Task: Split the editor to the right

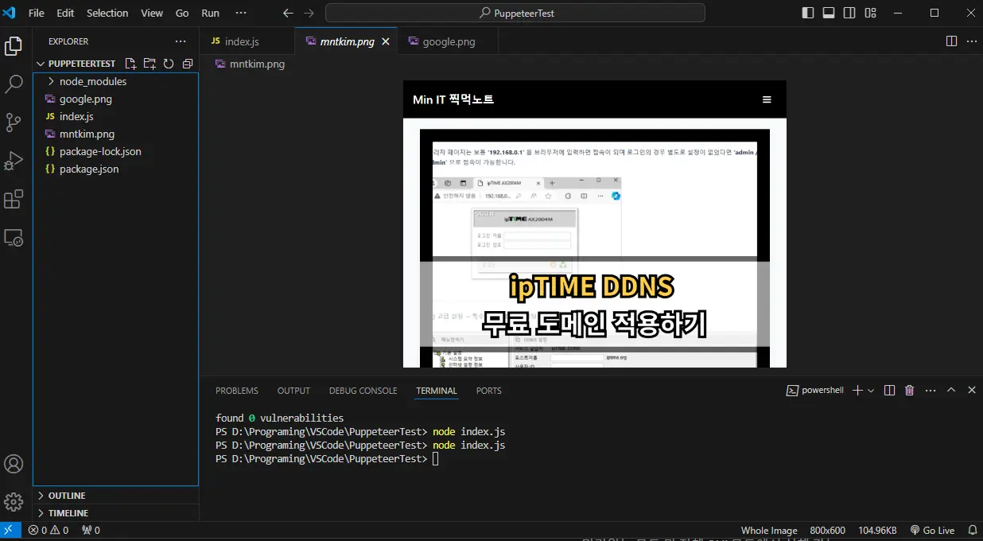Action: tap(951, 41)
